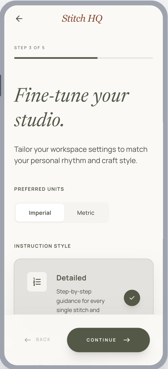Screen dimensions: 168x369
Task: Click the CONTINUE button
Action: [x=109, y=340]
